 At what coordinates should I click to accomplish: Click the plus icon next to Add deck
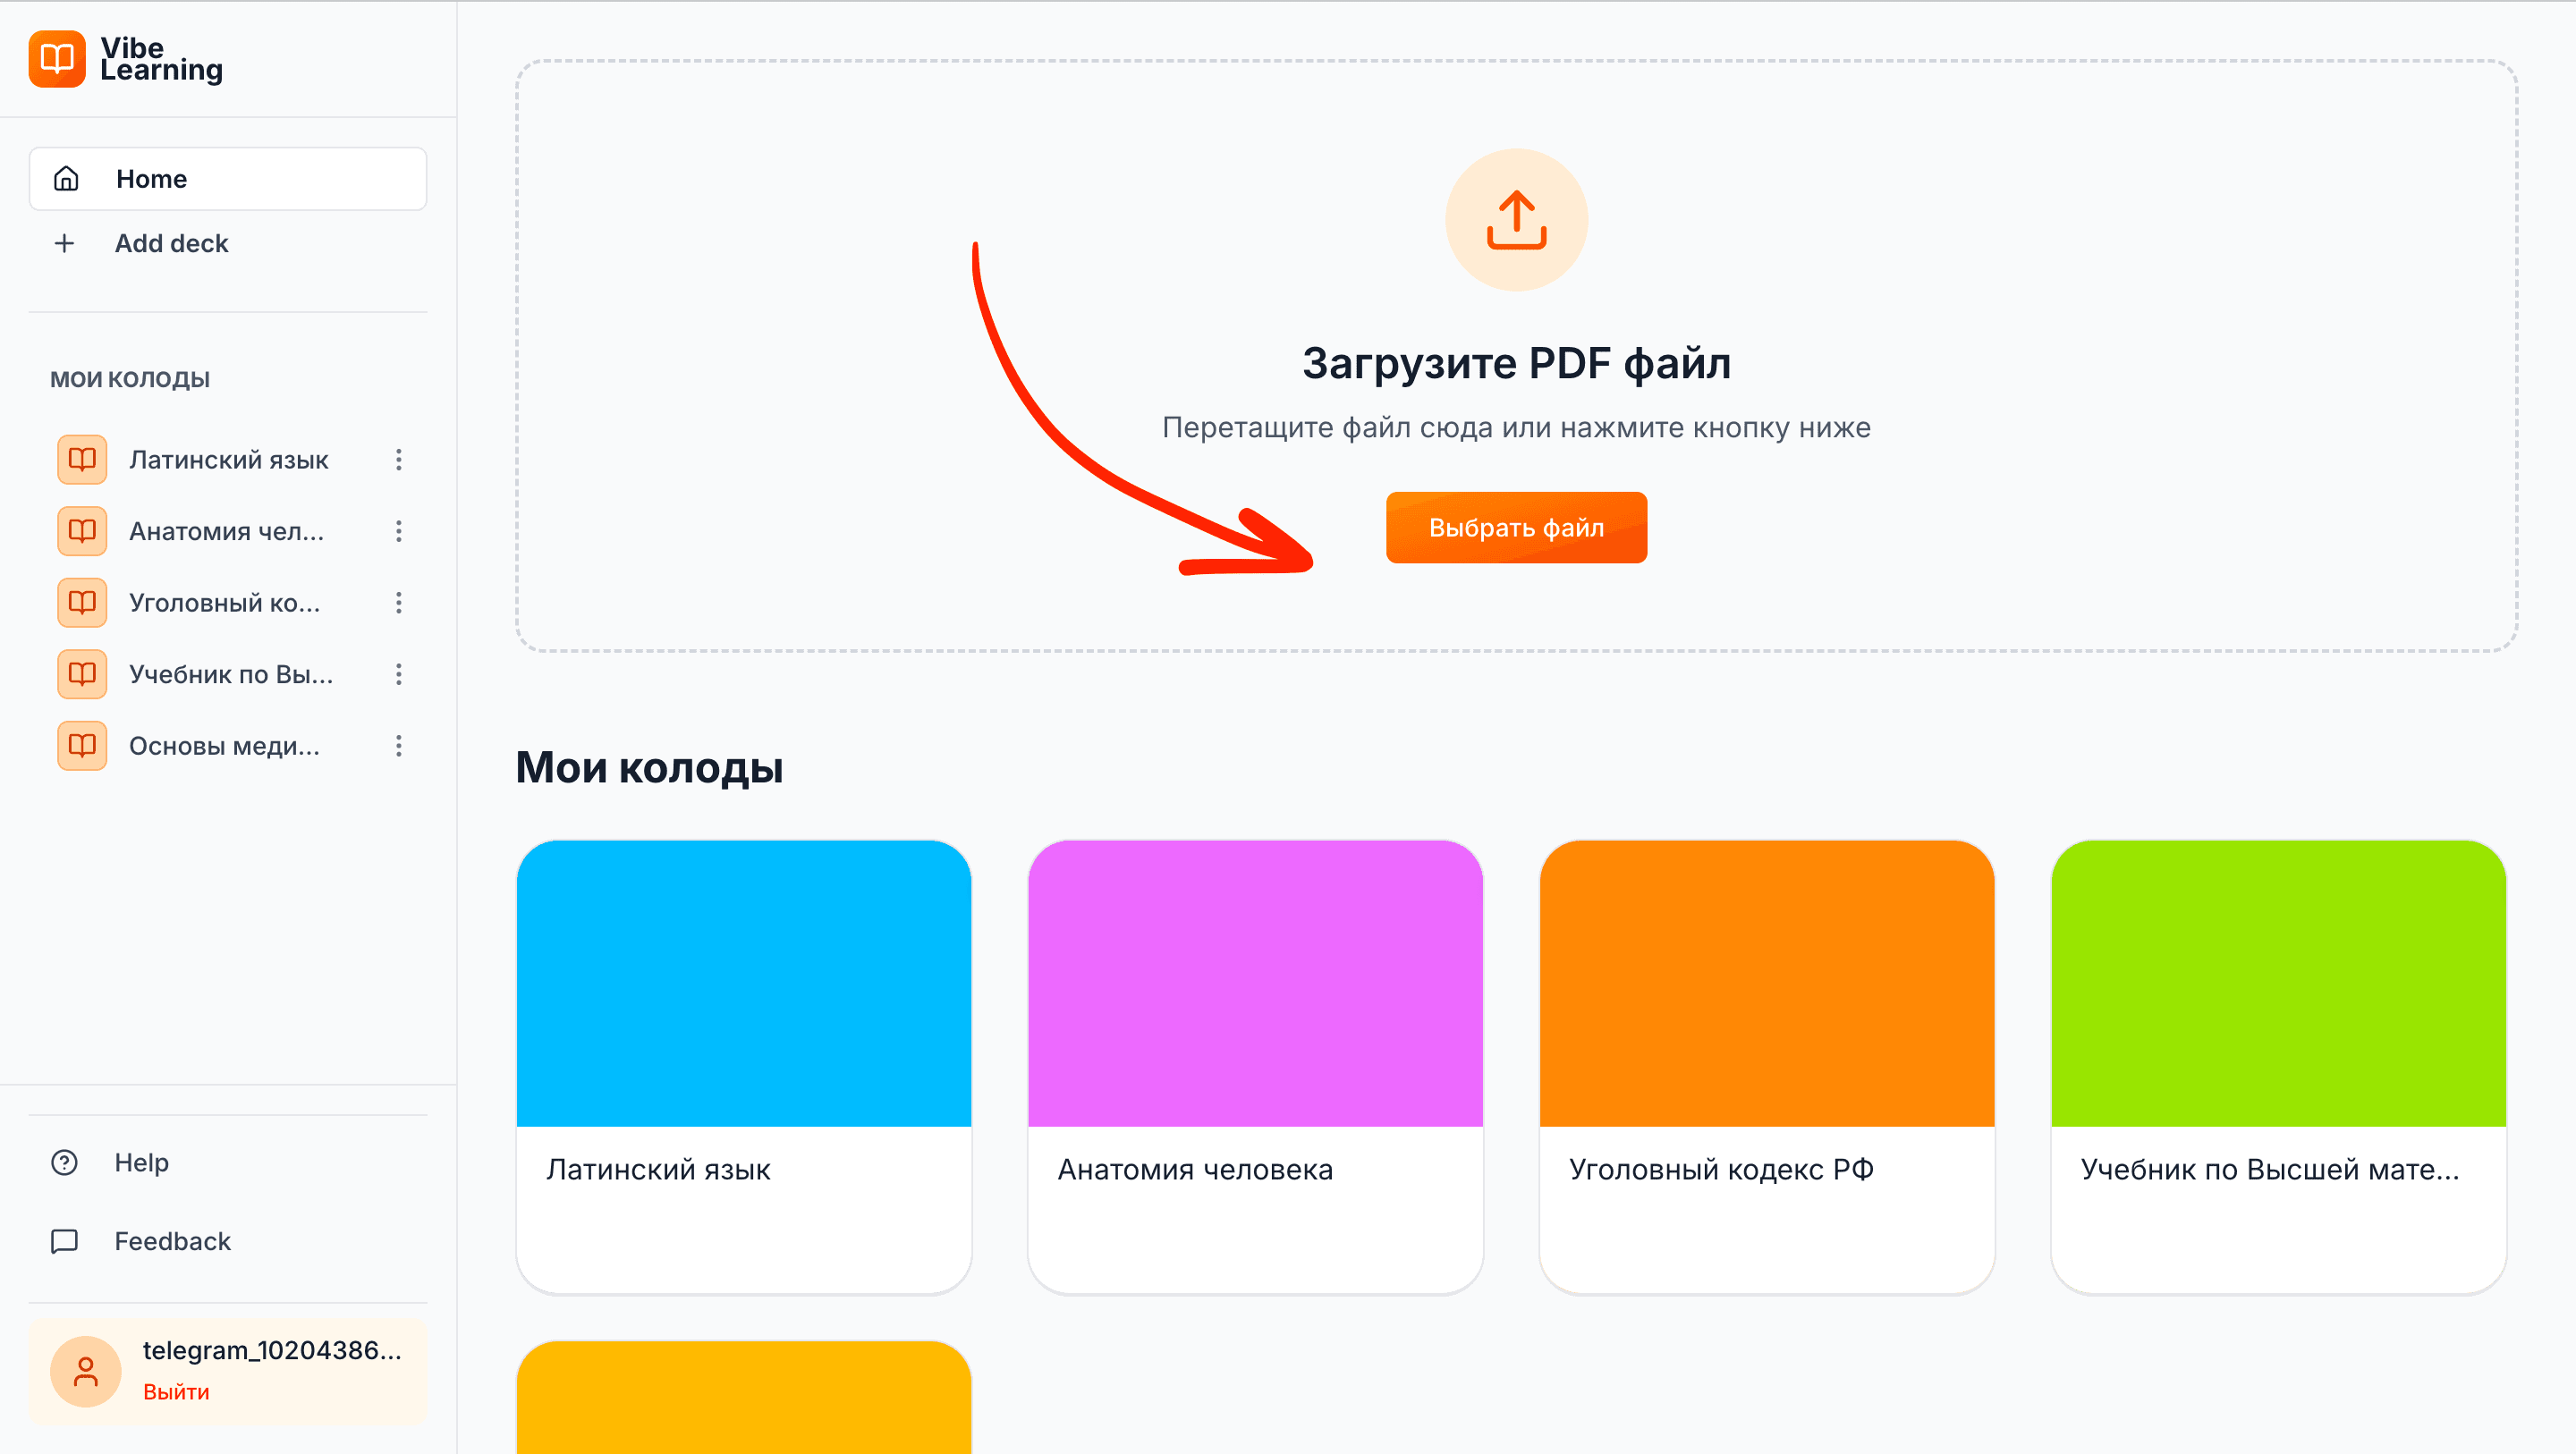pos(64,243)
